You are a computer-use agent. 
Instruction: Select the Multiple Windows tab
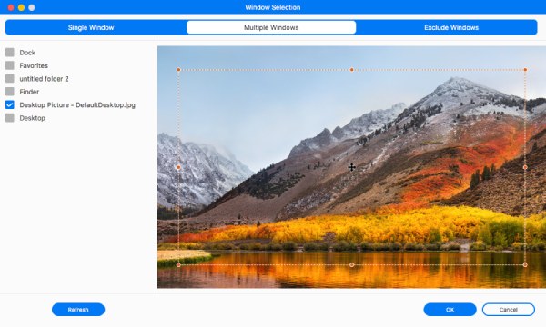(x=271, y=27)
